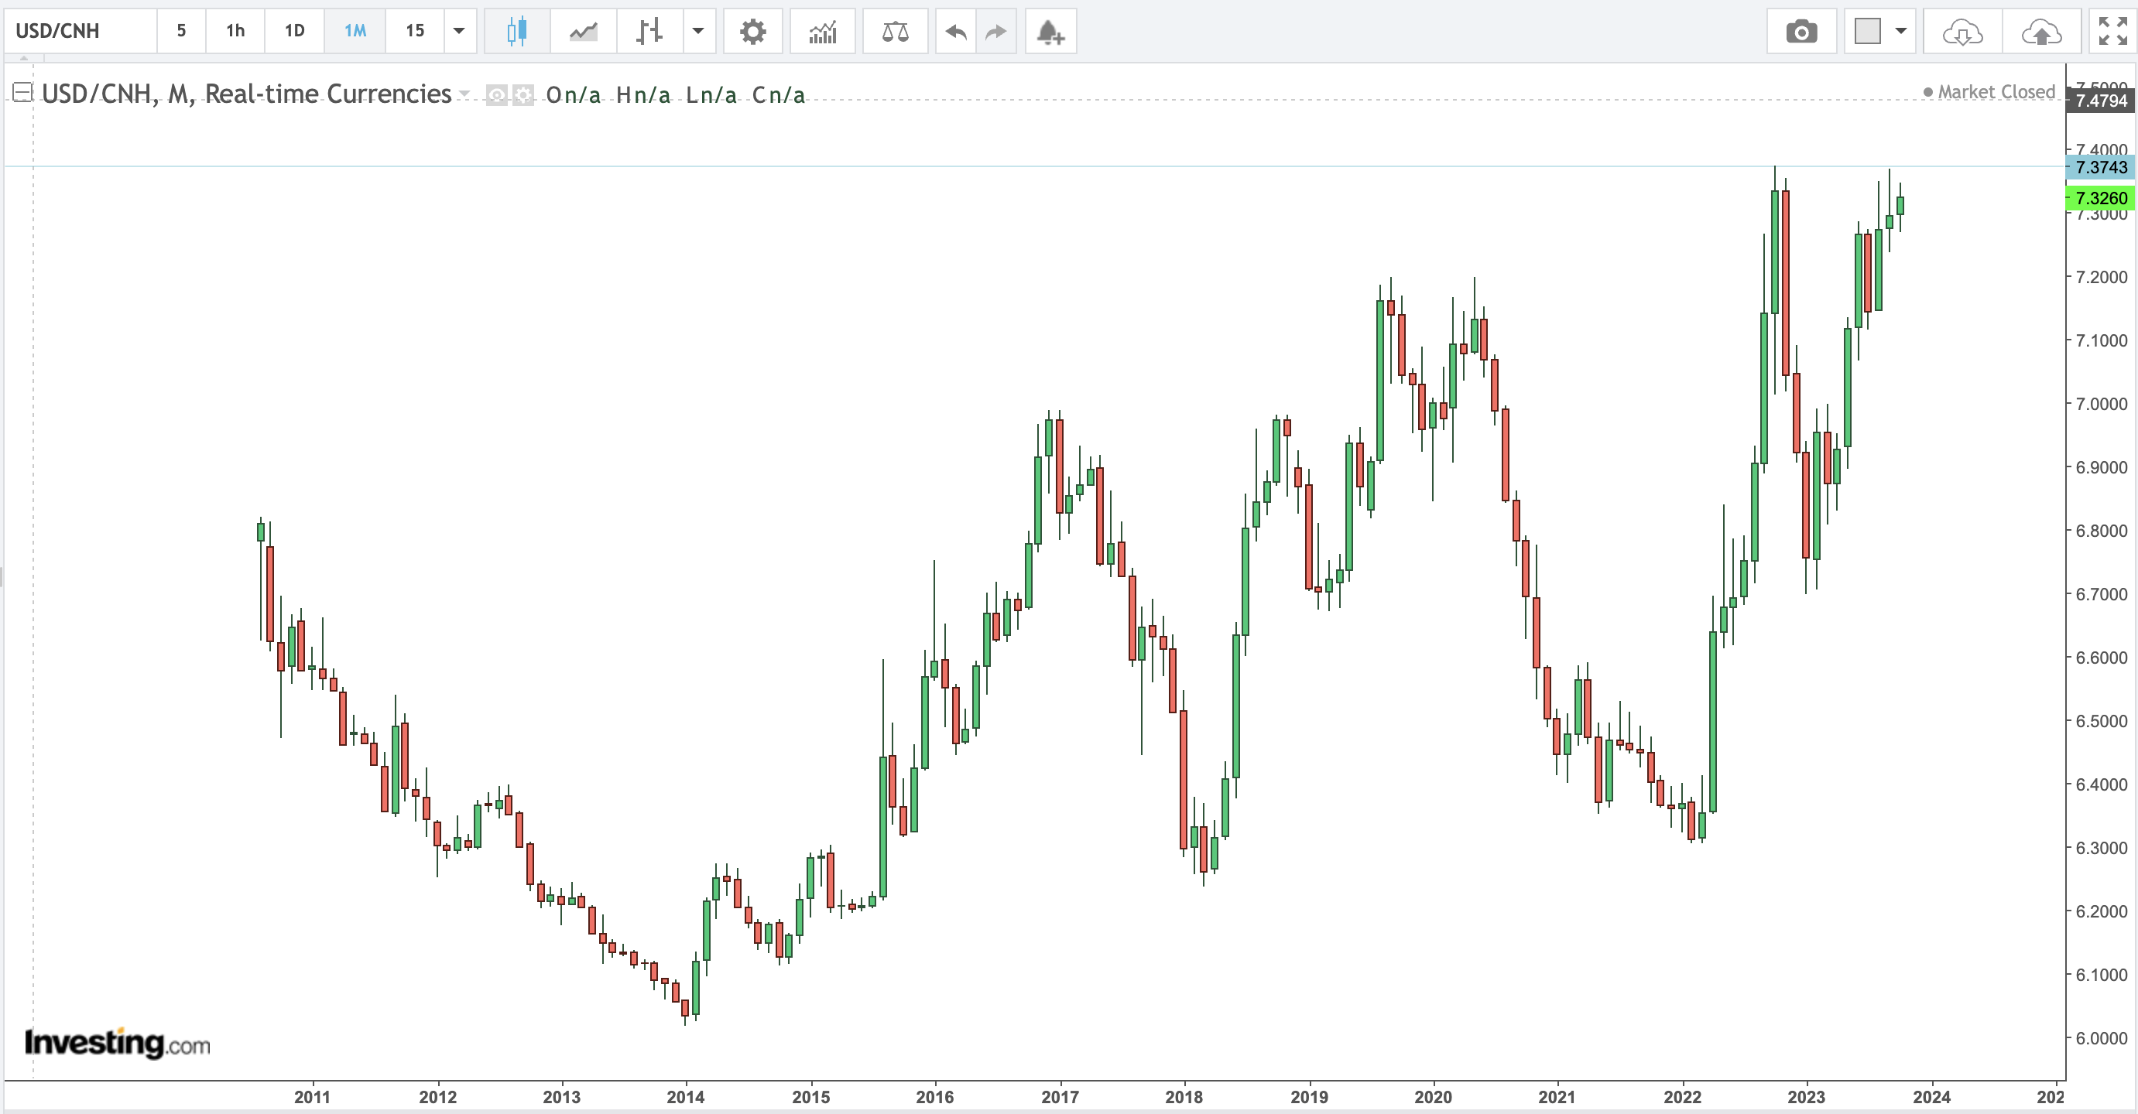Click the 7.3260 green last price label
The width and height of the screenshot is (2138, 1114).
2101,198
